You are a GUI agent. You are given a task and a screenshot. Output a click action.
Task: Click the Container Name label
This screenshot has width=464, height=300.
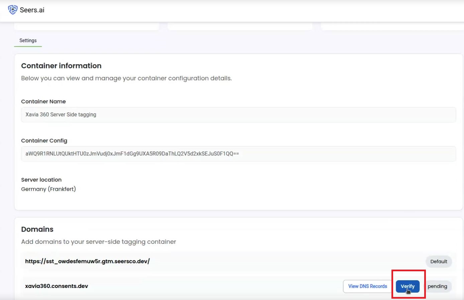tap(43, 102)
